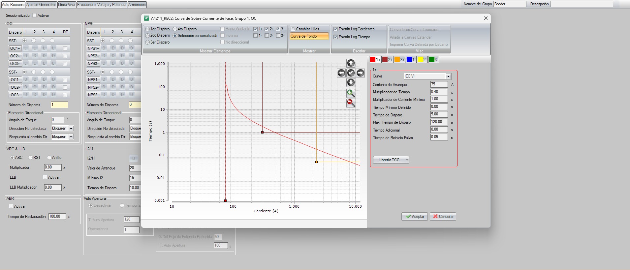Pan the chart left with the left arrow
This screenshot has width=630, height=270.
coord(341,73)
